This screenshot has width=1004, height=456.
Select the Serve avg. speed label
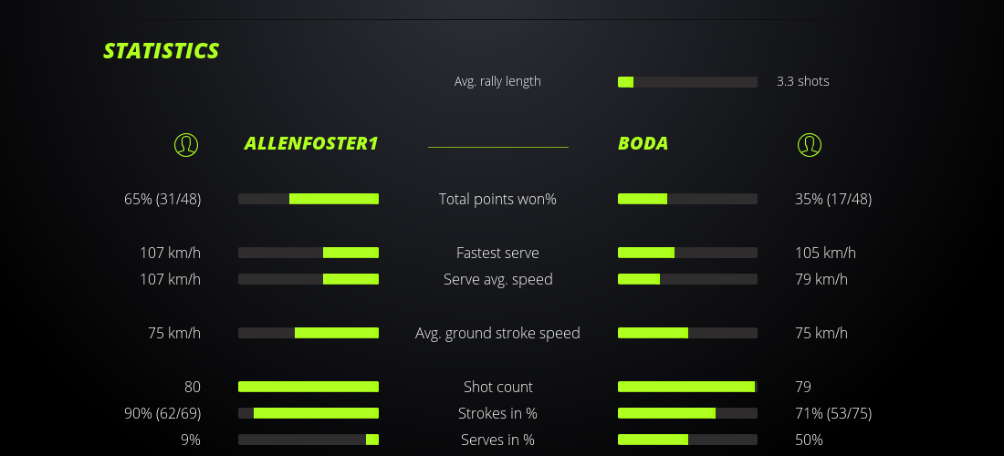497,279
